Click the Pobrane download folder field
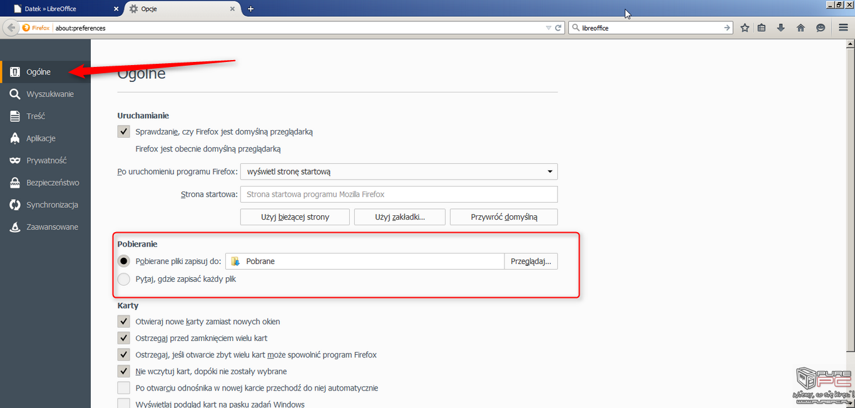Image resolution: width=855 pixels, height=408 pixels. [365, 262]
